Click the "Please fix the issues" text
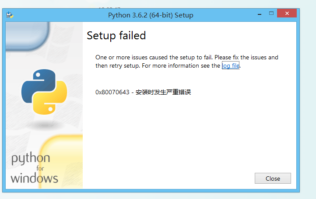The height and width of the screenshot is (199, 316). [x=246, y=57]
